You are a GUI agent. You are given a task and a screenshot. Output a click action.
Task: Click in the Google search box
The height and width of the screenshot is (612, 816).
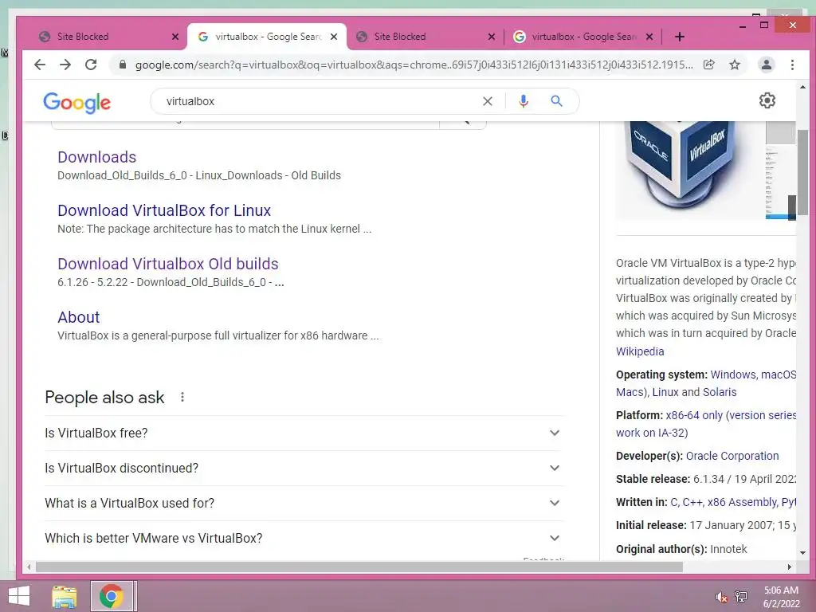click(317, 101)
